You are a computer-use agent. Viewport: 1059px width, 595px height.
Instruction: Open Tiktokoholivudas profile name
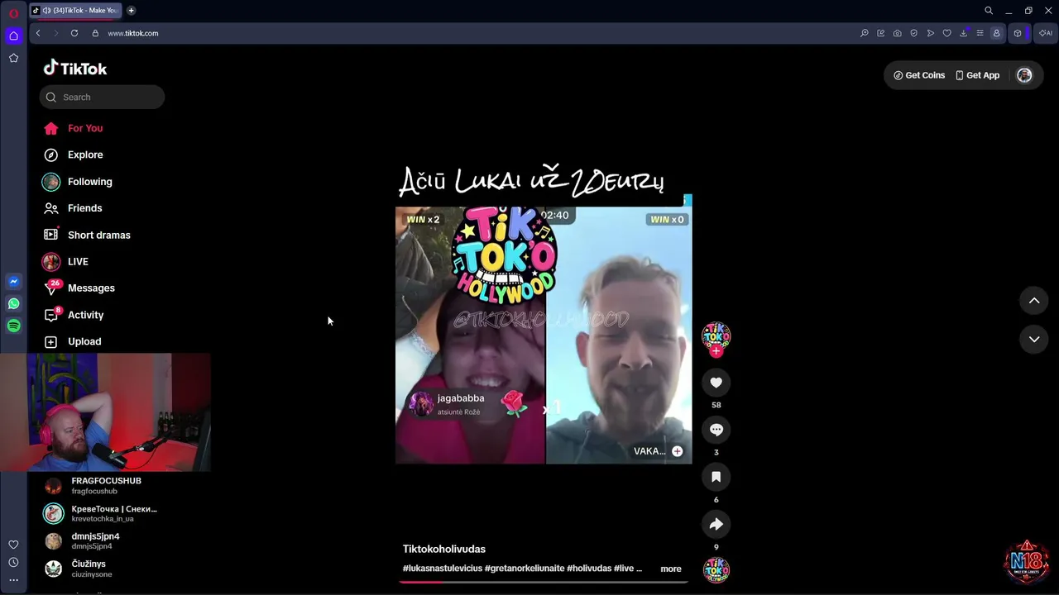tap(444, 549)
